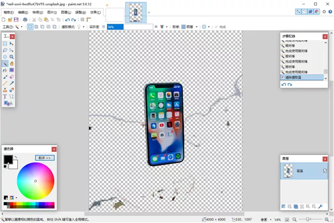The image size is (334, 223).
Task: Toggle the pixel grid display
Action: coord(83,20)
